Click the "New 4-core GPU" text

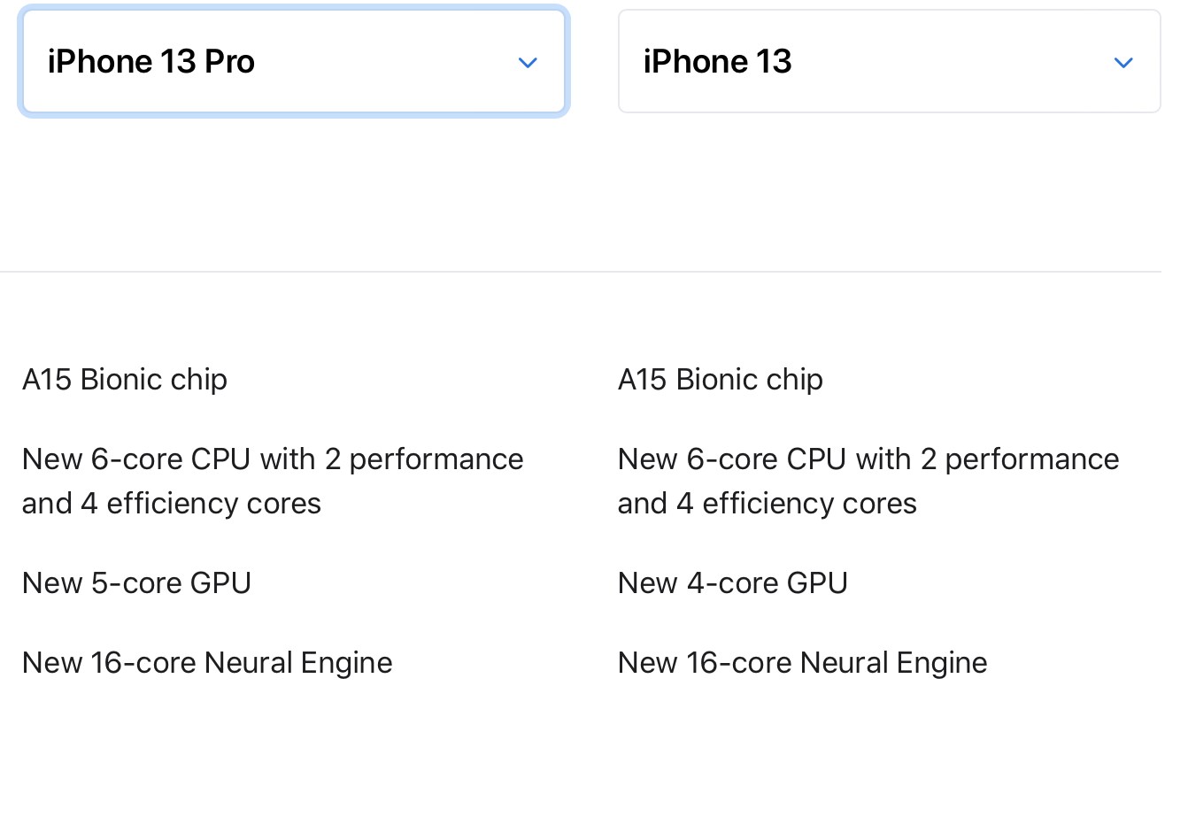click(733, 583)
